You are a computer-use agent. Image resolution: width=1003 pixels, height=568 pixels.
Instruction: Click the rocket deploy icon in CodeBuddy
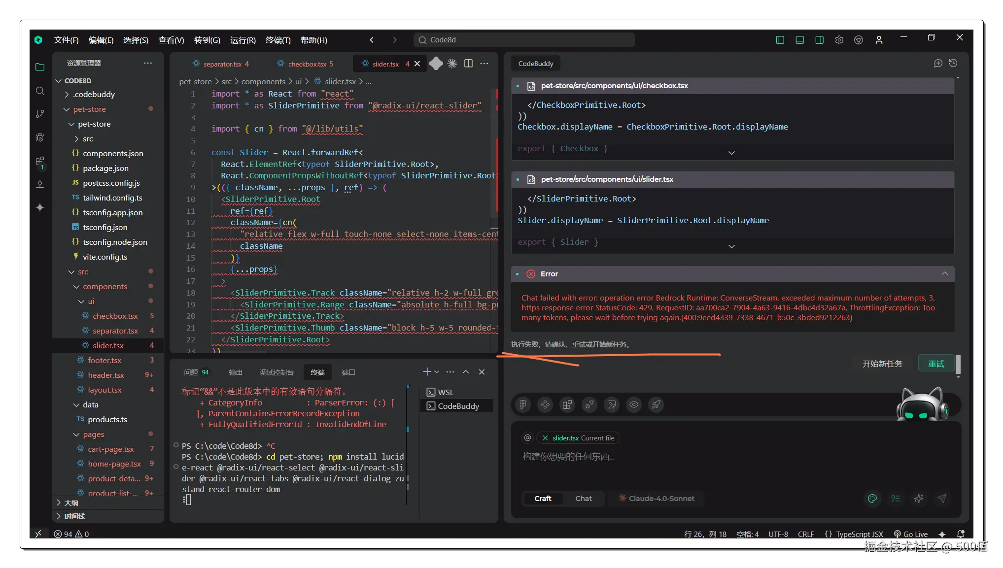tap(656, 404)
